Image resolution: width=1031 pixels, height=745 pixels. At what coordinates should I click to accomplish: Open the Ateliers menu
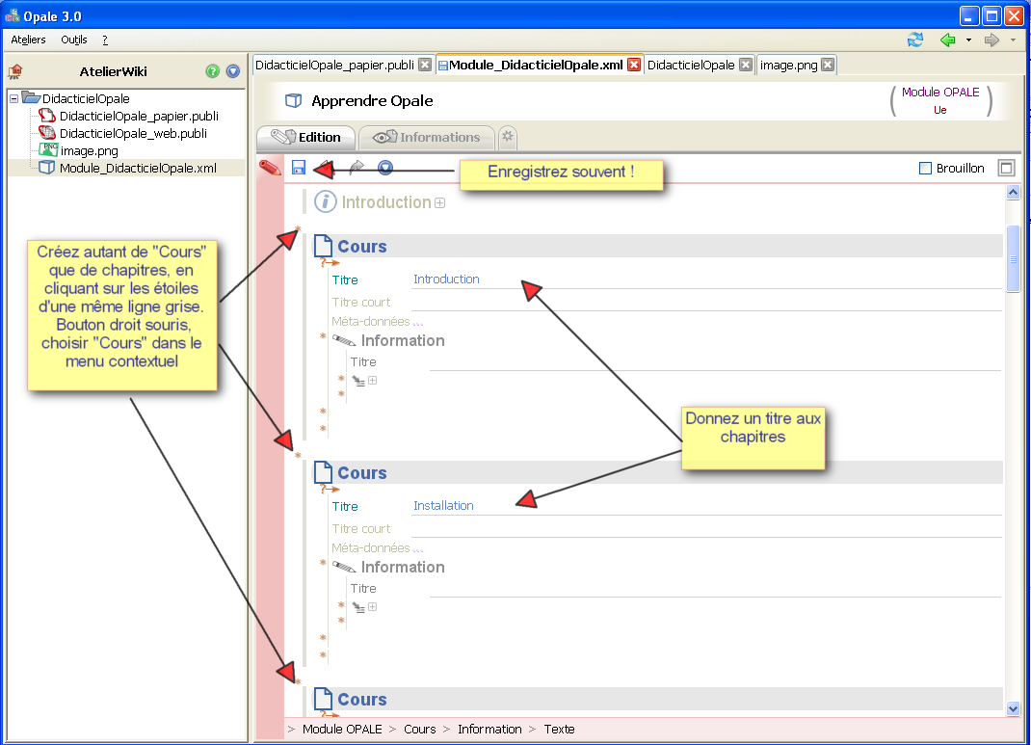pos(28,40)
